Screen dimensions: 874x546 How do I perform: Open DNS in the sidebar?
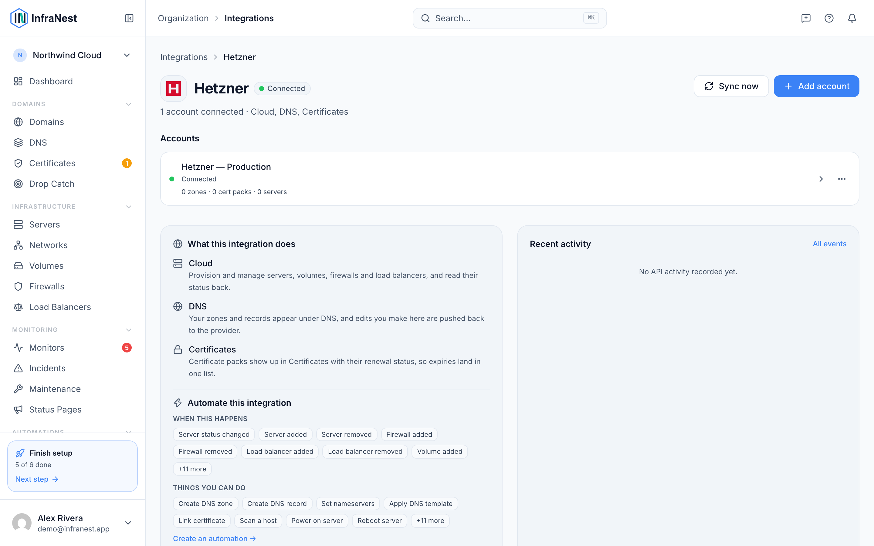point(73,143)
